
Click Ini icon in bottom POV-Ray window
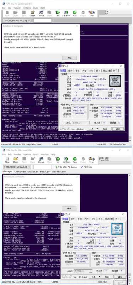(x=58, y=160)
